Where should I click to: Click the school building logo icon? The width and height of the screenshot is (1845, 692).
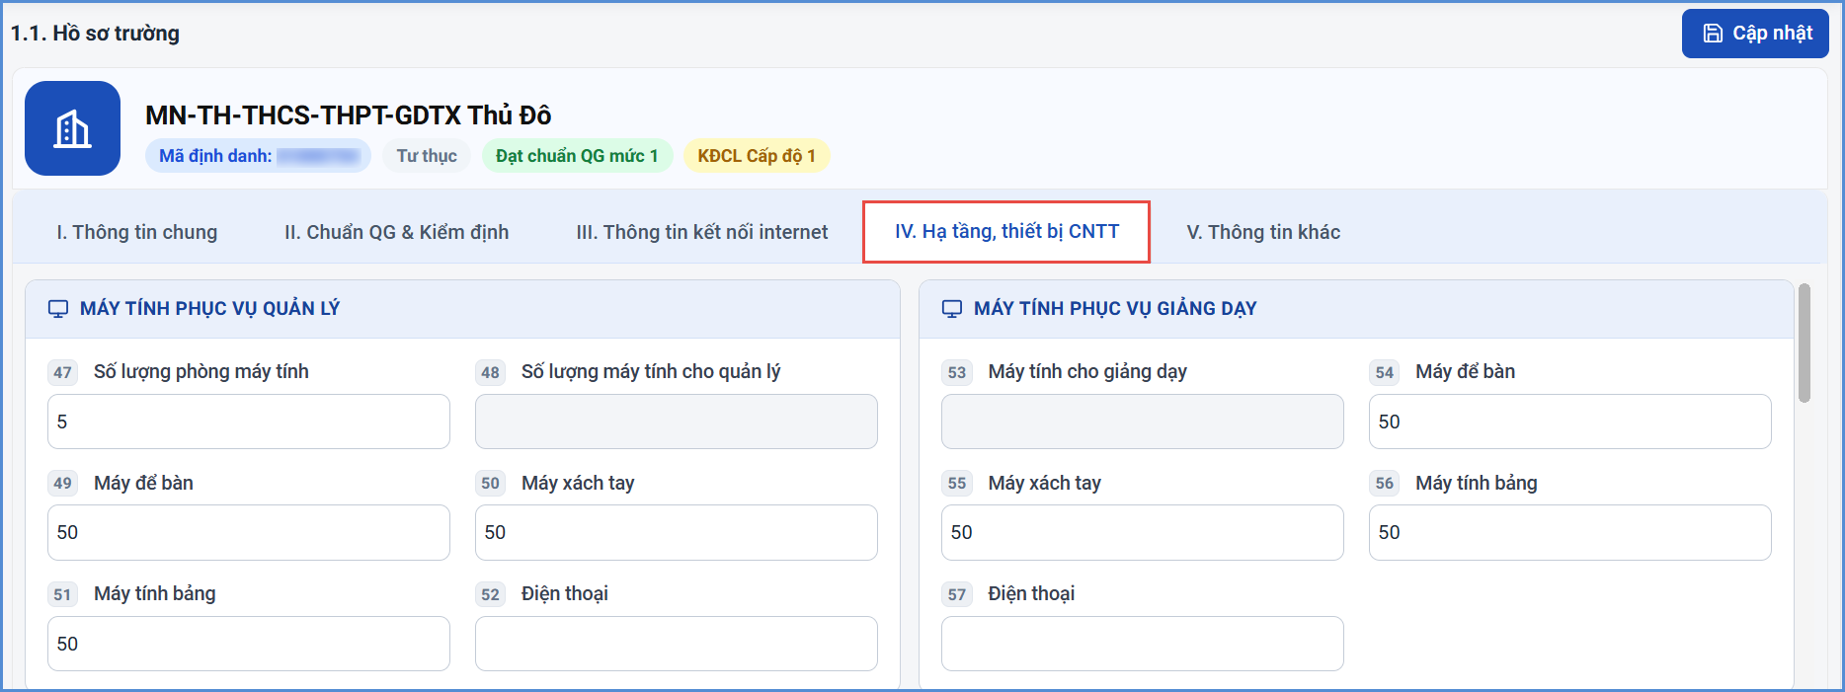(72, 128)
